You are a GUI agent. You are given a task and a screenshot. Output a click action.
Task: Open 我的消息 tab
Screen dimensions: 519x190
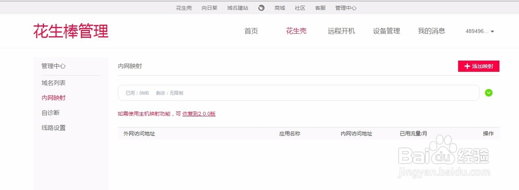coord(432,31)
